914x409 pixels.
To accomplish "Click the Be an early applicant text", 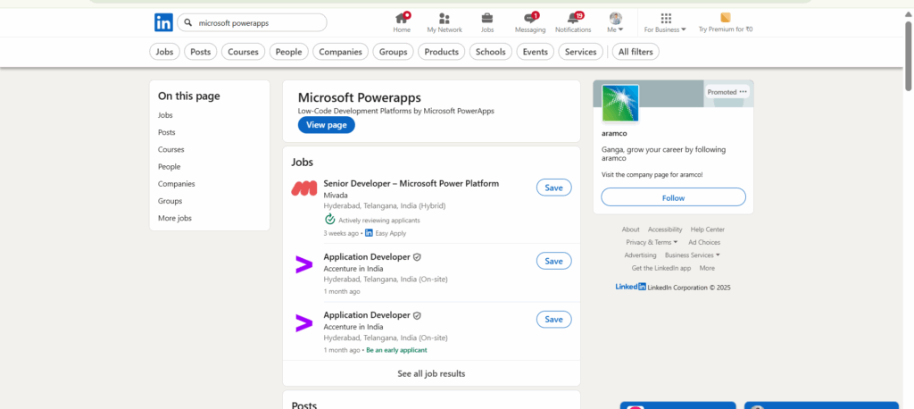I will (x=396, y=350).
